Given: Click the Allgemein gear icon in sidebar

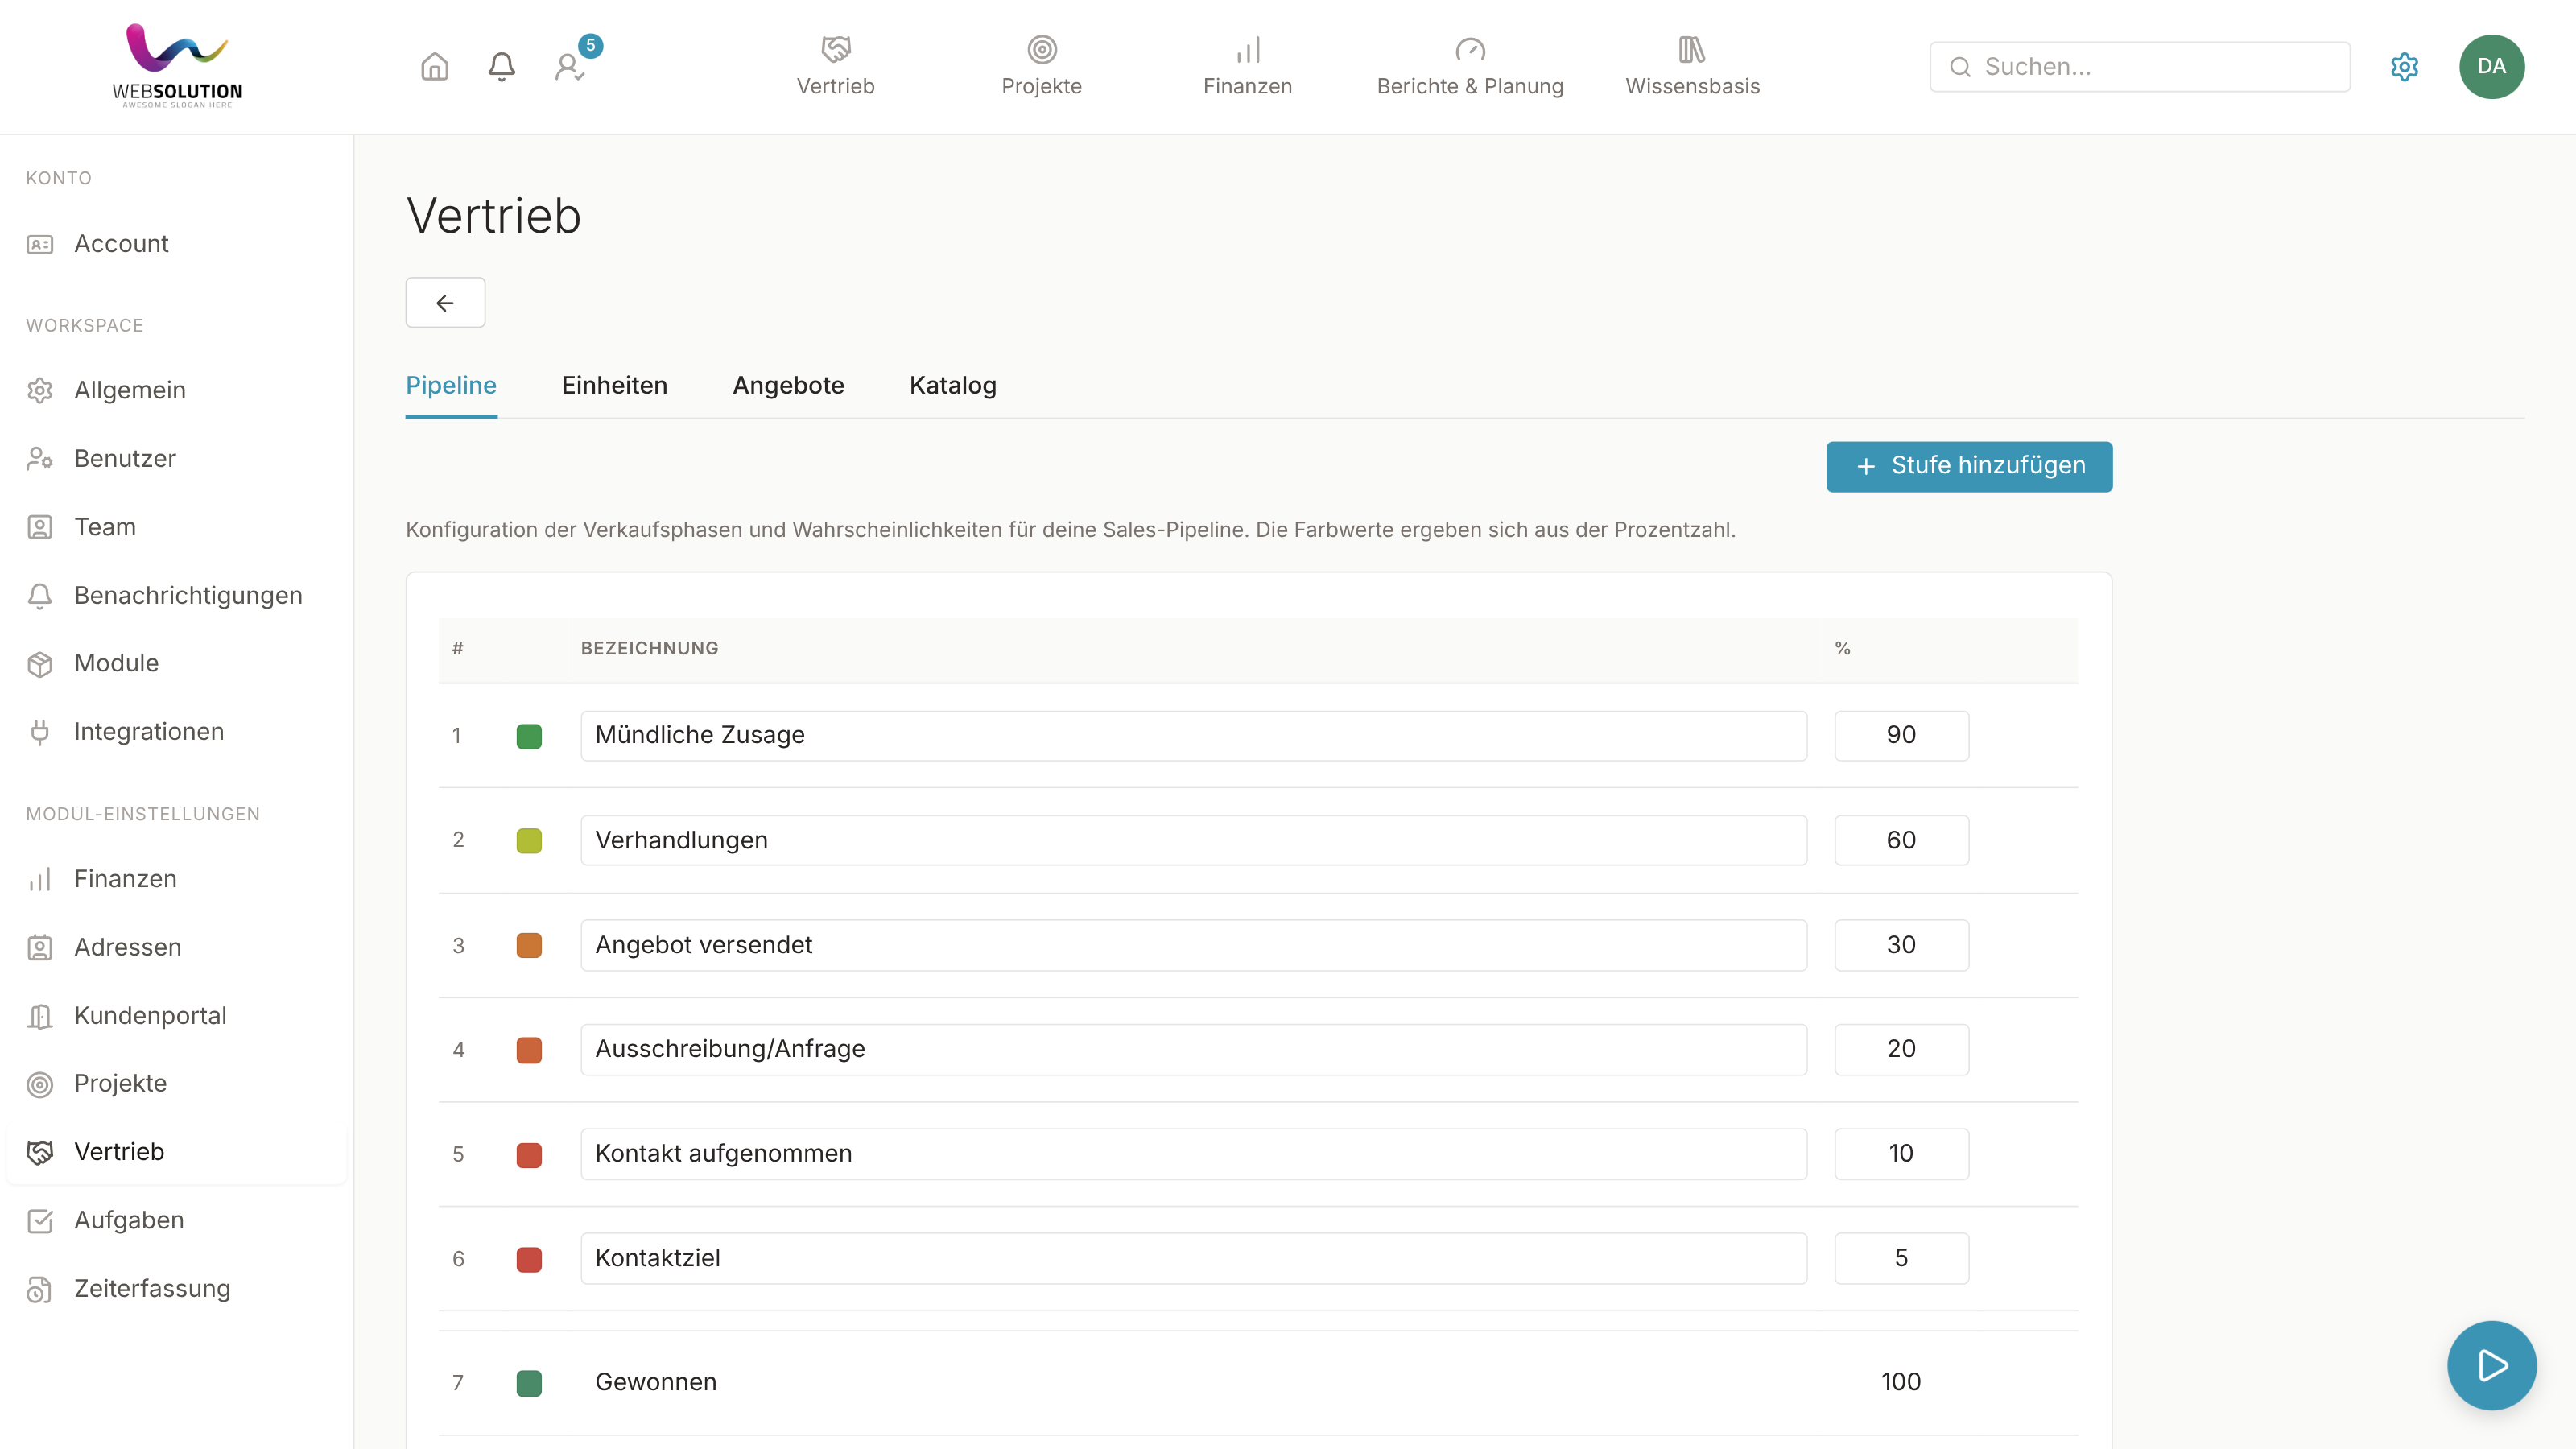Looking at the screenshot, I should [40, 390].
